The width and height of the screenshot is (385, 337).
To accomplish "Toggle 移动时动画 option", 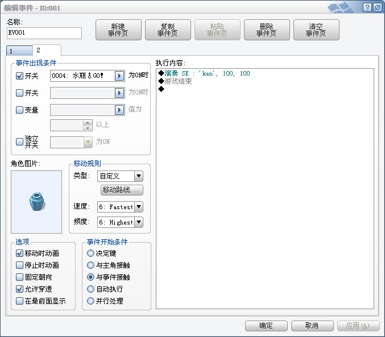I will pos(20,253).
